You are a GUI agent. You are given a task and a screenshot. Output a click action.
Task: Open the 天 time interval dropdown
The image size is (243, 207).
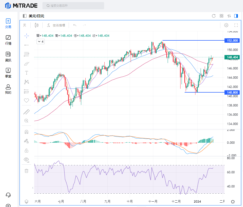[x=25, y=25]
